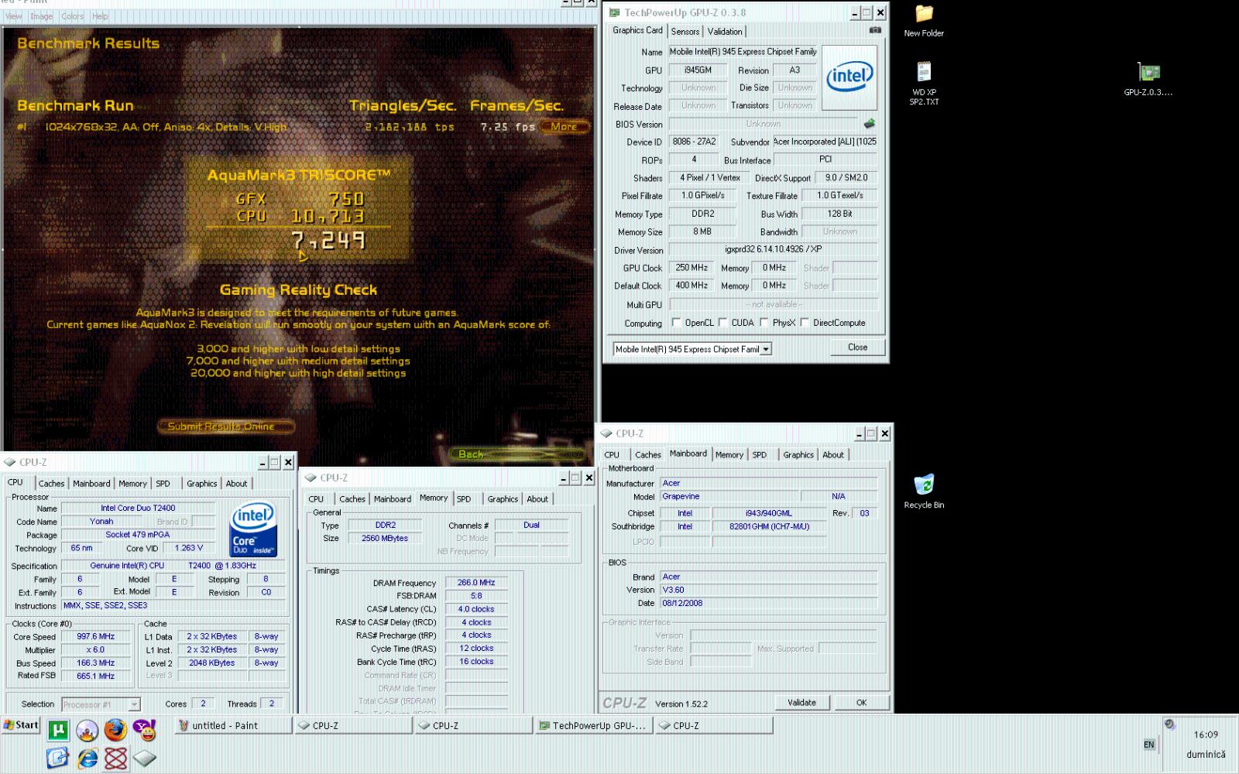Image resolution: width=1239 pixels, height=774 pixels.
Task: Open the Paint Image menu
Action: click(41, 16)
